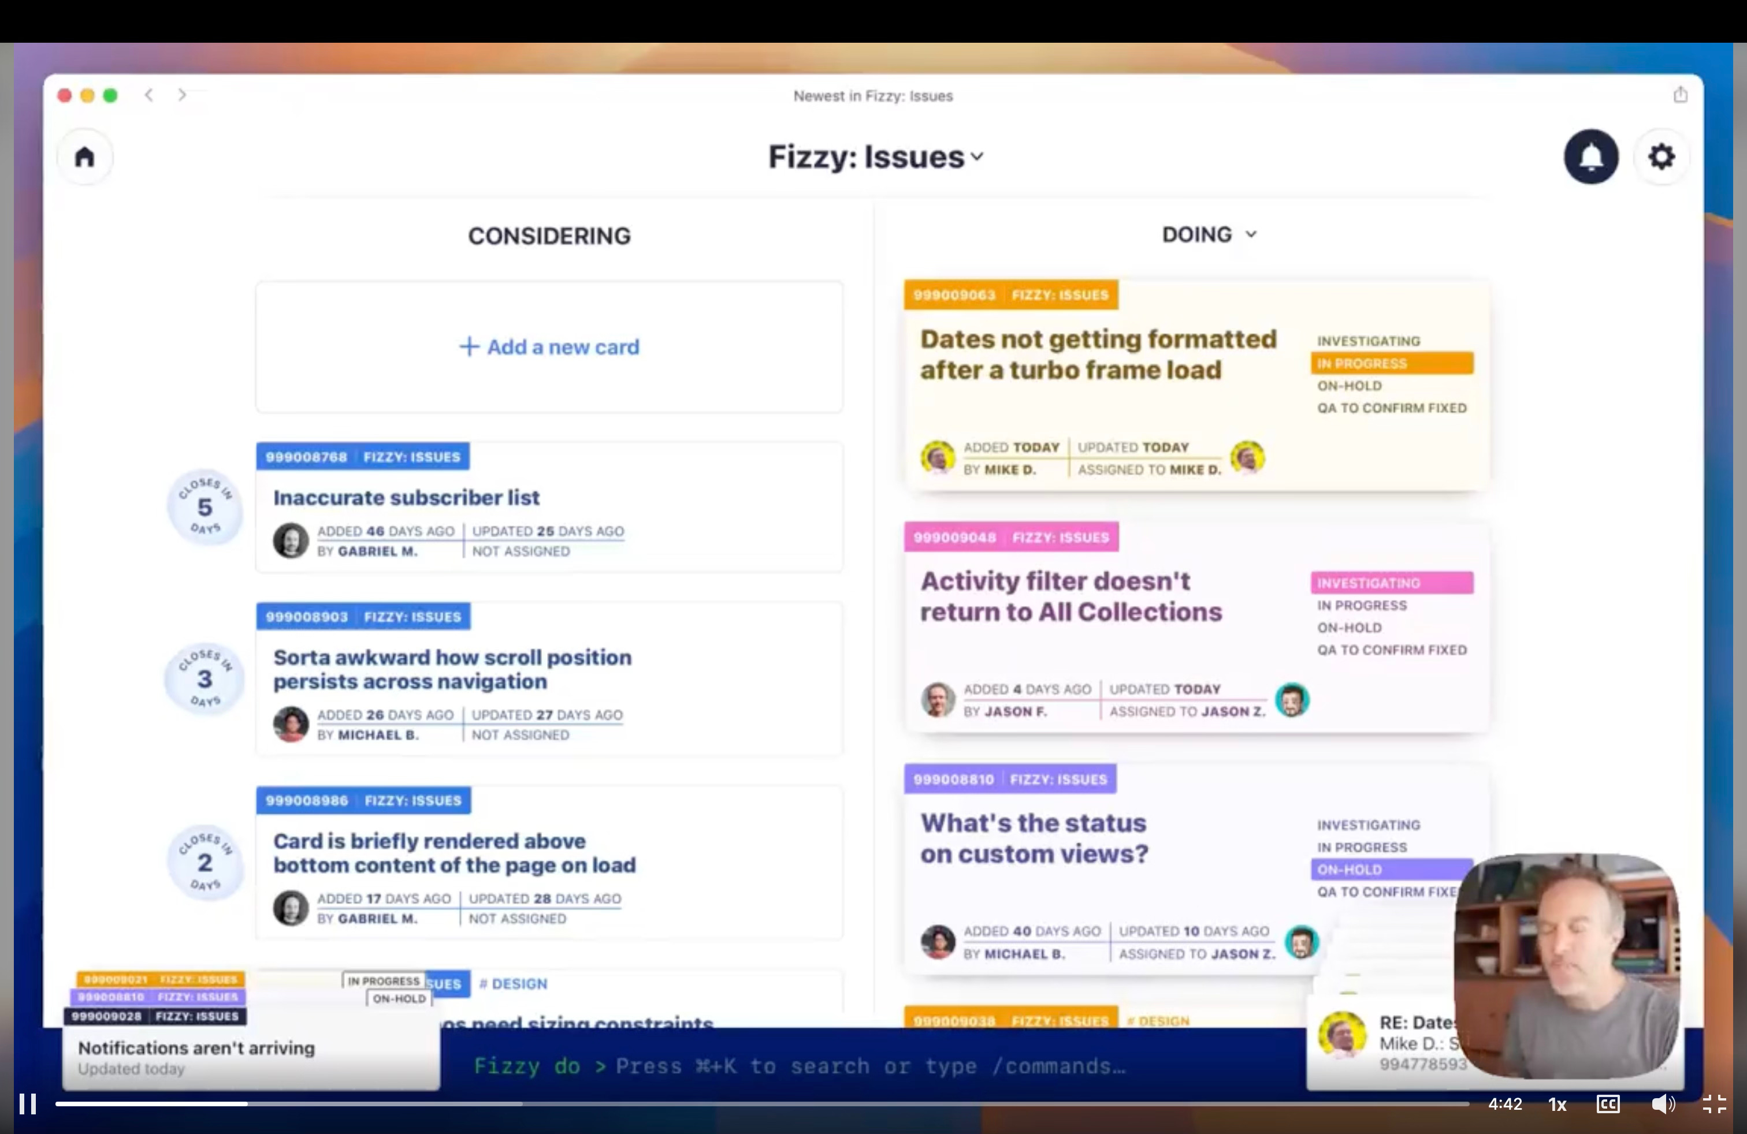Viewport: 1747px width, 1134px height.
Task: Seek on the video progress bar
Action: point(762,1103)
